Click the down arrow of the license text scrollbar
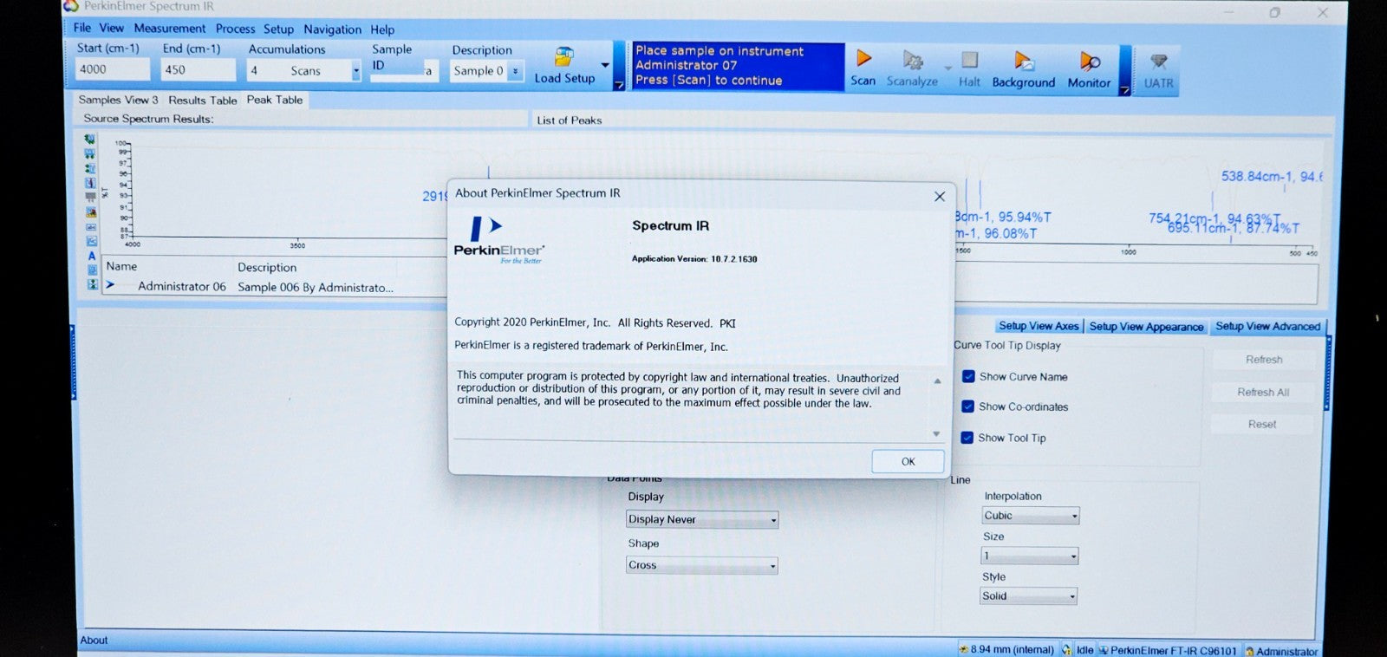 point(936,433)
